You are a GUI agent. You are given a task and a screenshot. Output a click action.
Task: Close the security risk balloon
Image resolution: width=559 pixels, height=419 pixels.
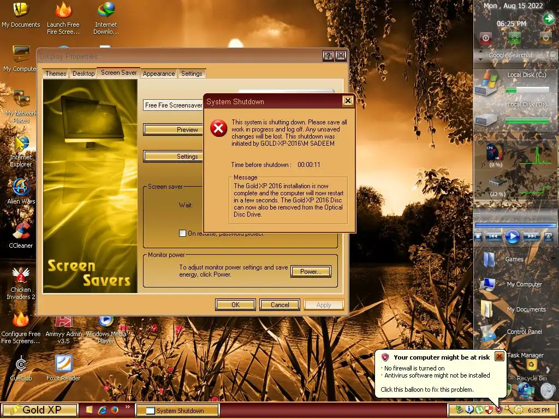point(499,356)
